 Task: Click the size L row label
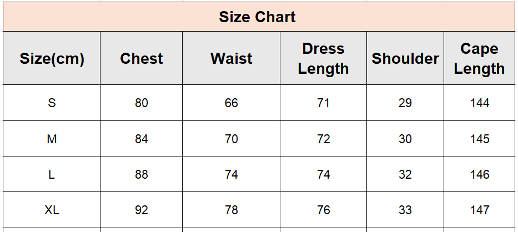pos(52,174)
